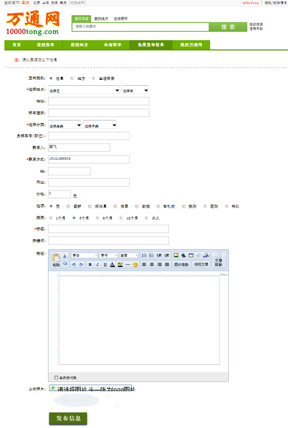The height and width of the screenshot is (428, 288).
Task: Open the 选择区 location dropdown
Action: pos(84,90)
